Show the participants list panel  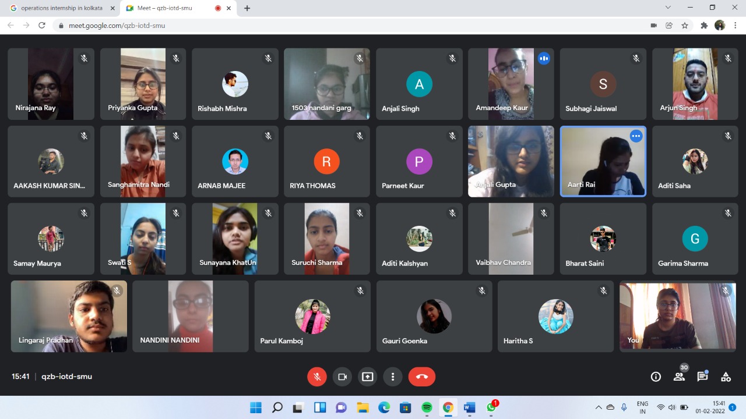pos(679,377)
